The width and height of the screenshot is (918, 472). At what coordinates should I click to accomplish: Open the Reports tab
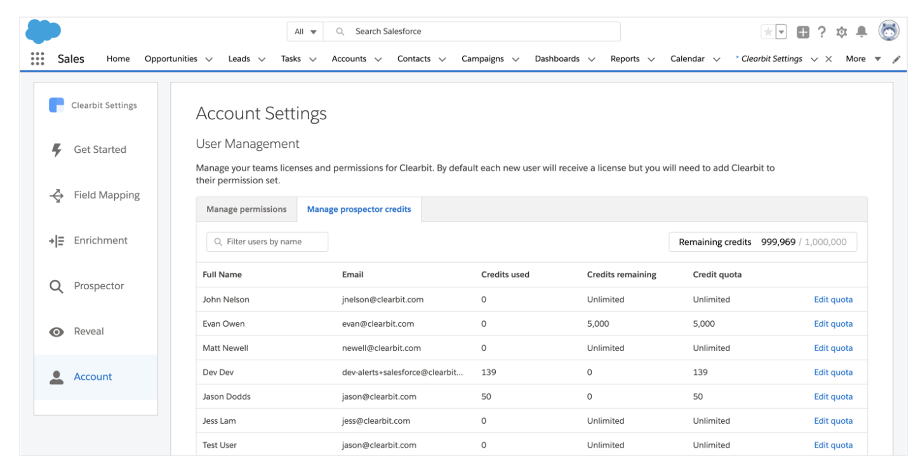[625, 59]
